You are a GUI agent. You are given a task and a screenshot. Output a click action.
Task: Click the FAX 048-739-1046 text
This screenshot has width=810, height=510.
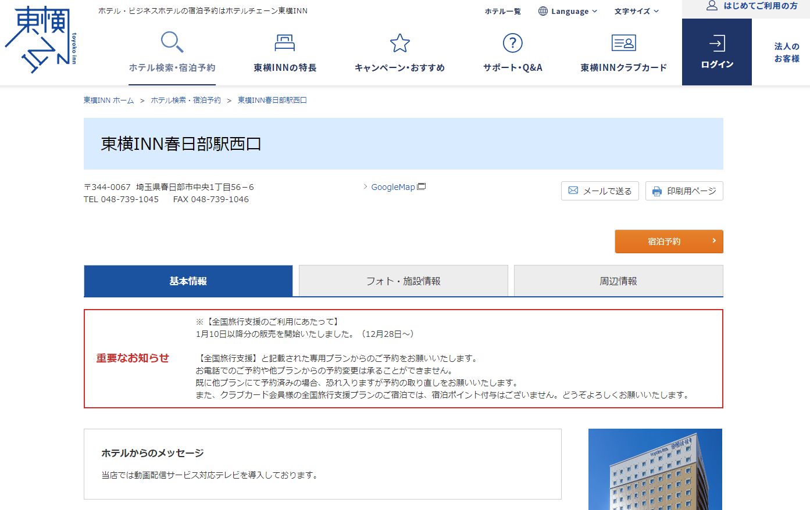tap(211, 199)
